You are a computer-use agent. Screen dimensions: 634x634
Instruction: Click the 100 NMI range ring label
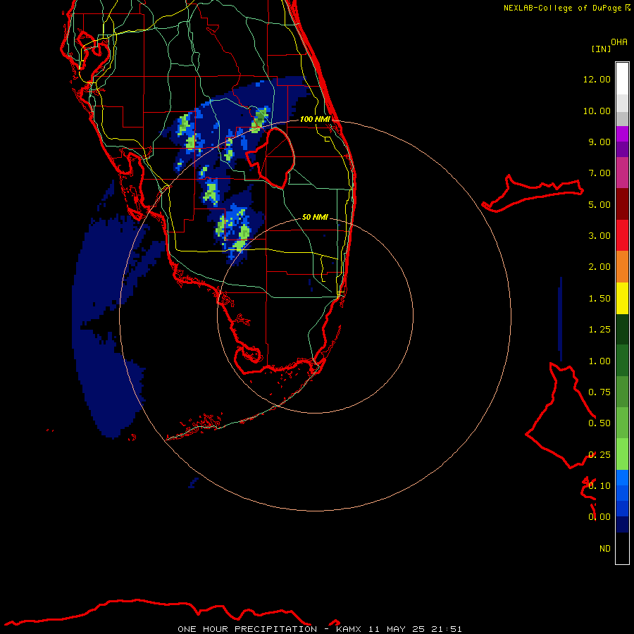coord(315,119)
